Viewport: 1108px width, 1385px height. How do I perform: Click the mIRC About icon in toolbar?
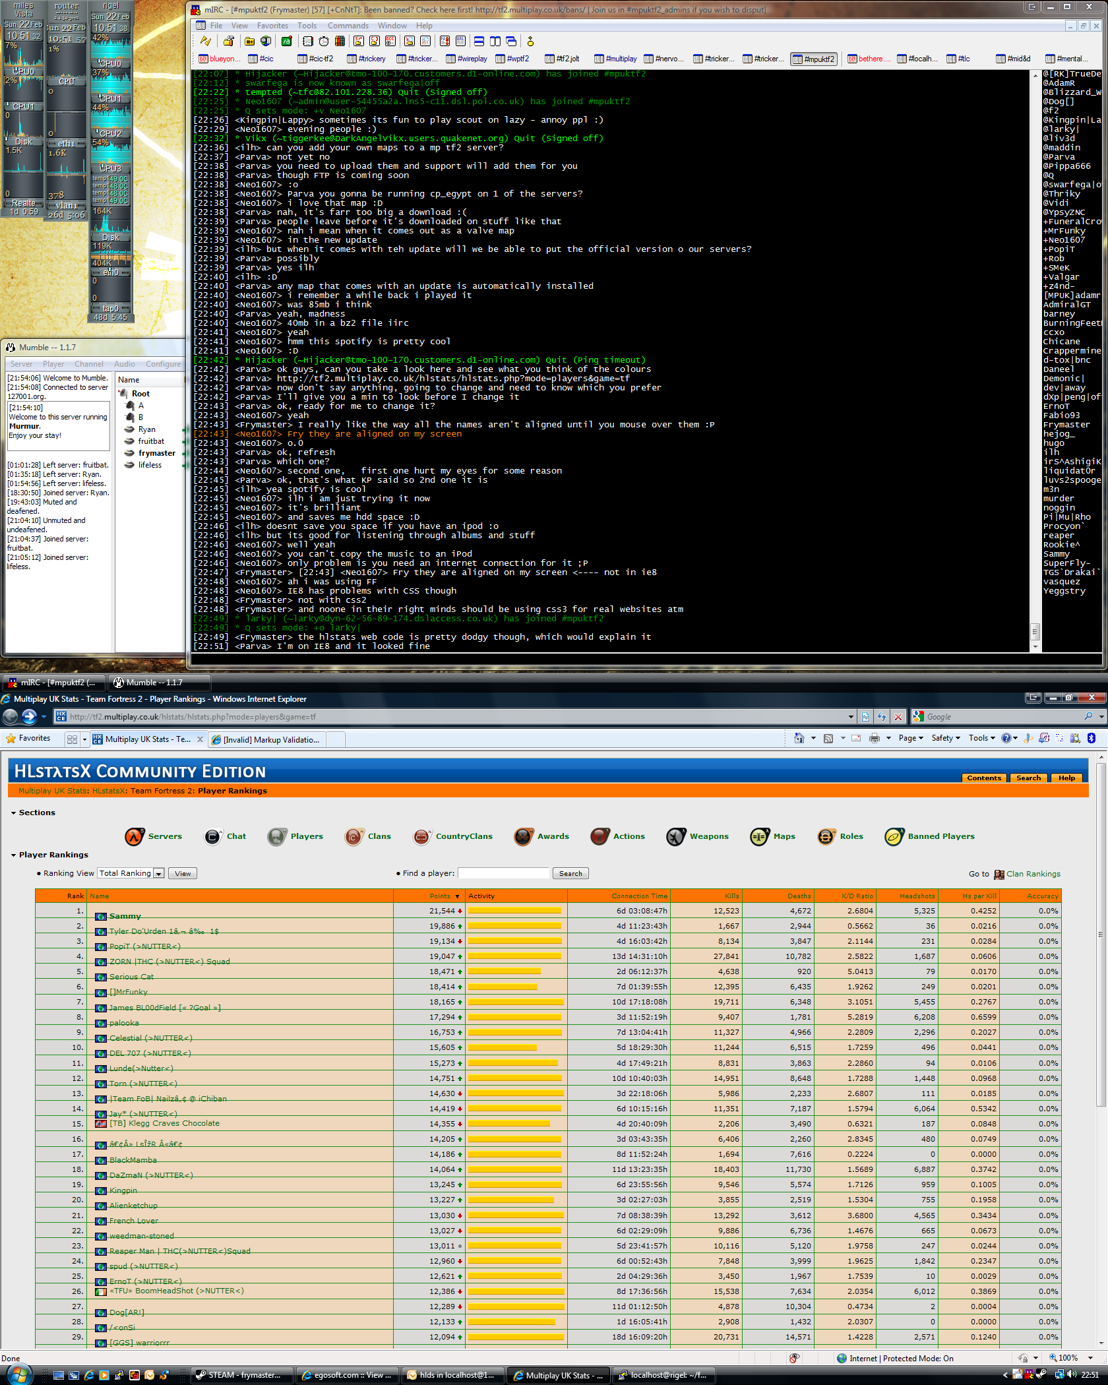(530, 41)
